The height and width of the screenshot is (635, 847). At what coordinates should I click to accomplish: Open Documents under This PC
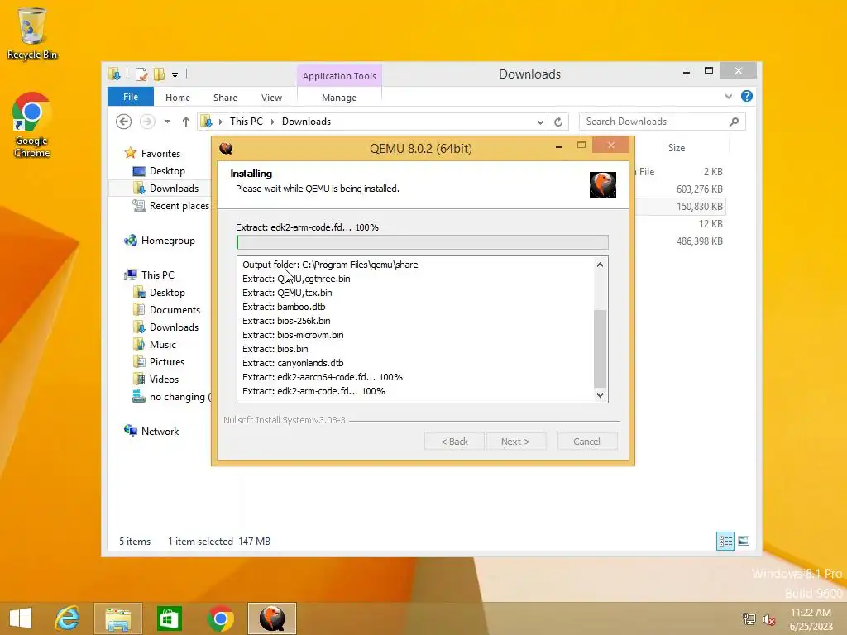point(167,310)
